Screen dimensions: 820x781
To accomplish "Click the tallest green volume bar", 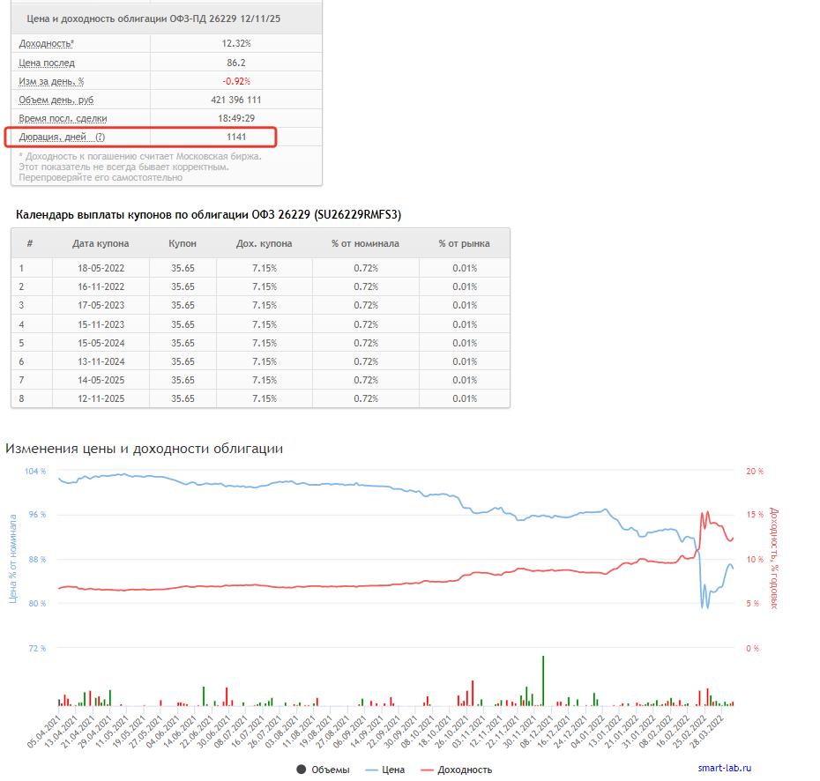I will (x=543, y=681).
